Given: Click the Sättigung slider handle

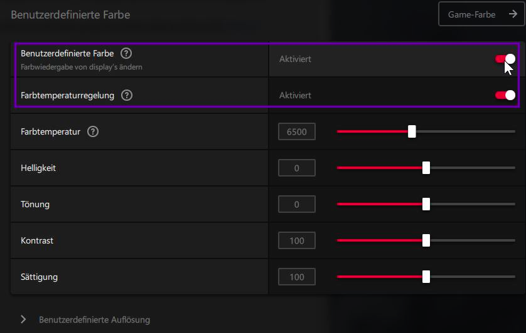Looking at the screenshot, I should (x=426, y=277).
